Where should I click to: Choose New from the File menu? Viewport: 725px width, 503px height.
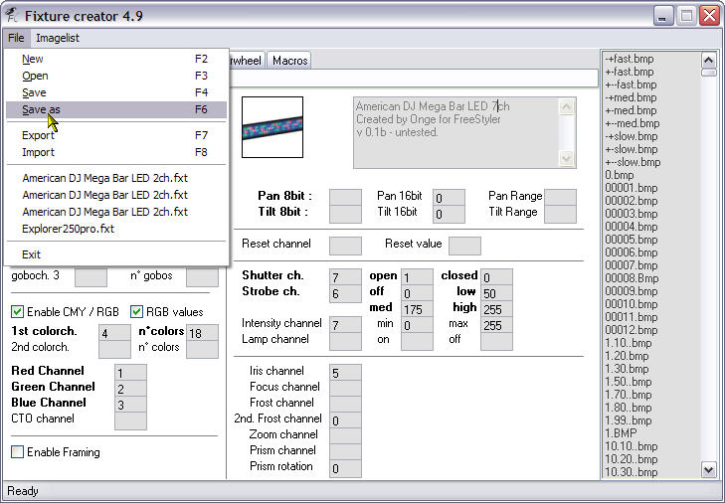point(115,60)
